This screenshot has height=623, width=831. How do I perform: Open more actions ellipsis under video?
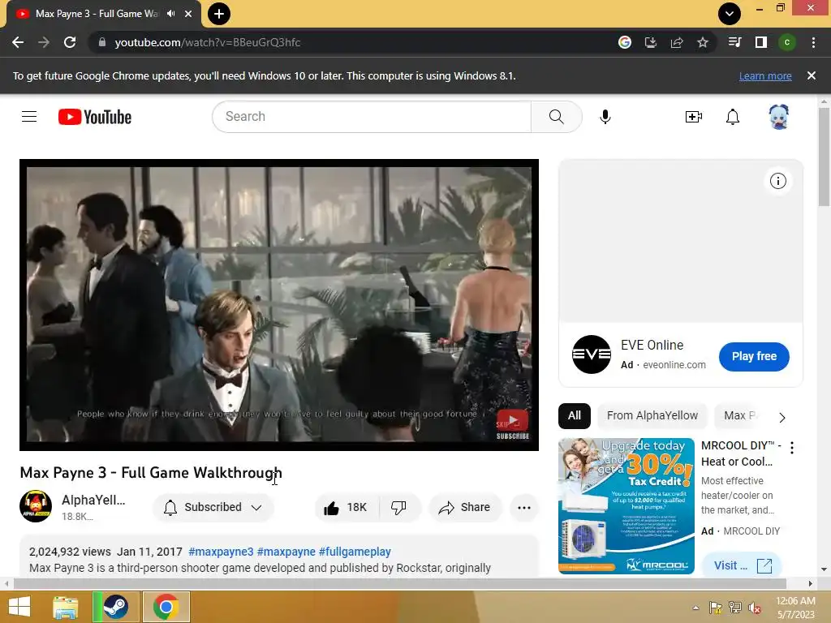click(524, 508)
